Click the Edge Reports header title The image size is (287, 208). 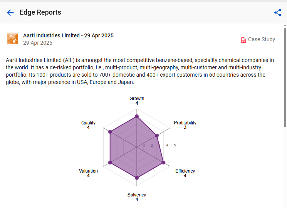tap(40, 12)
